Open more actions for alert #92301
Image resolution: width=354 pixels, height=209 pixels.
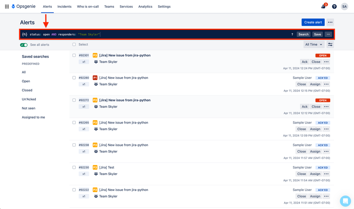[x=326, y=62]
